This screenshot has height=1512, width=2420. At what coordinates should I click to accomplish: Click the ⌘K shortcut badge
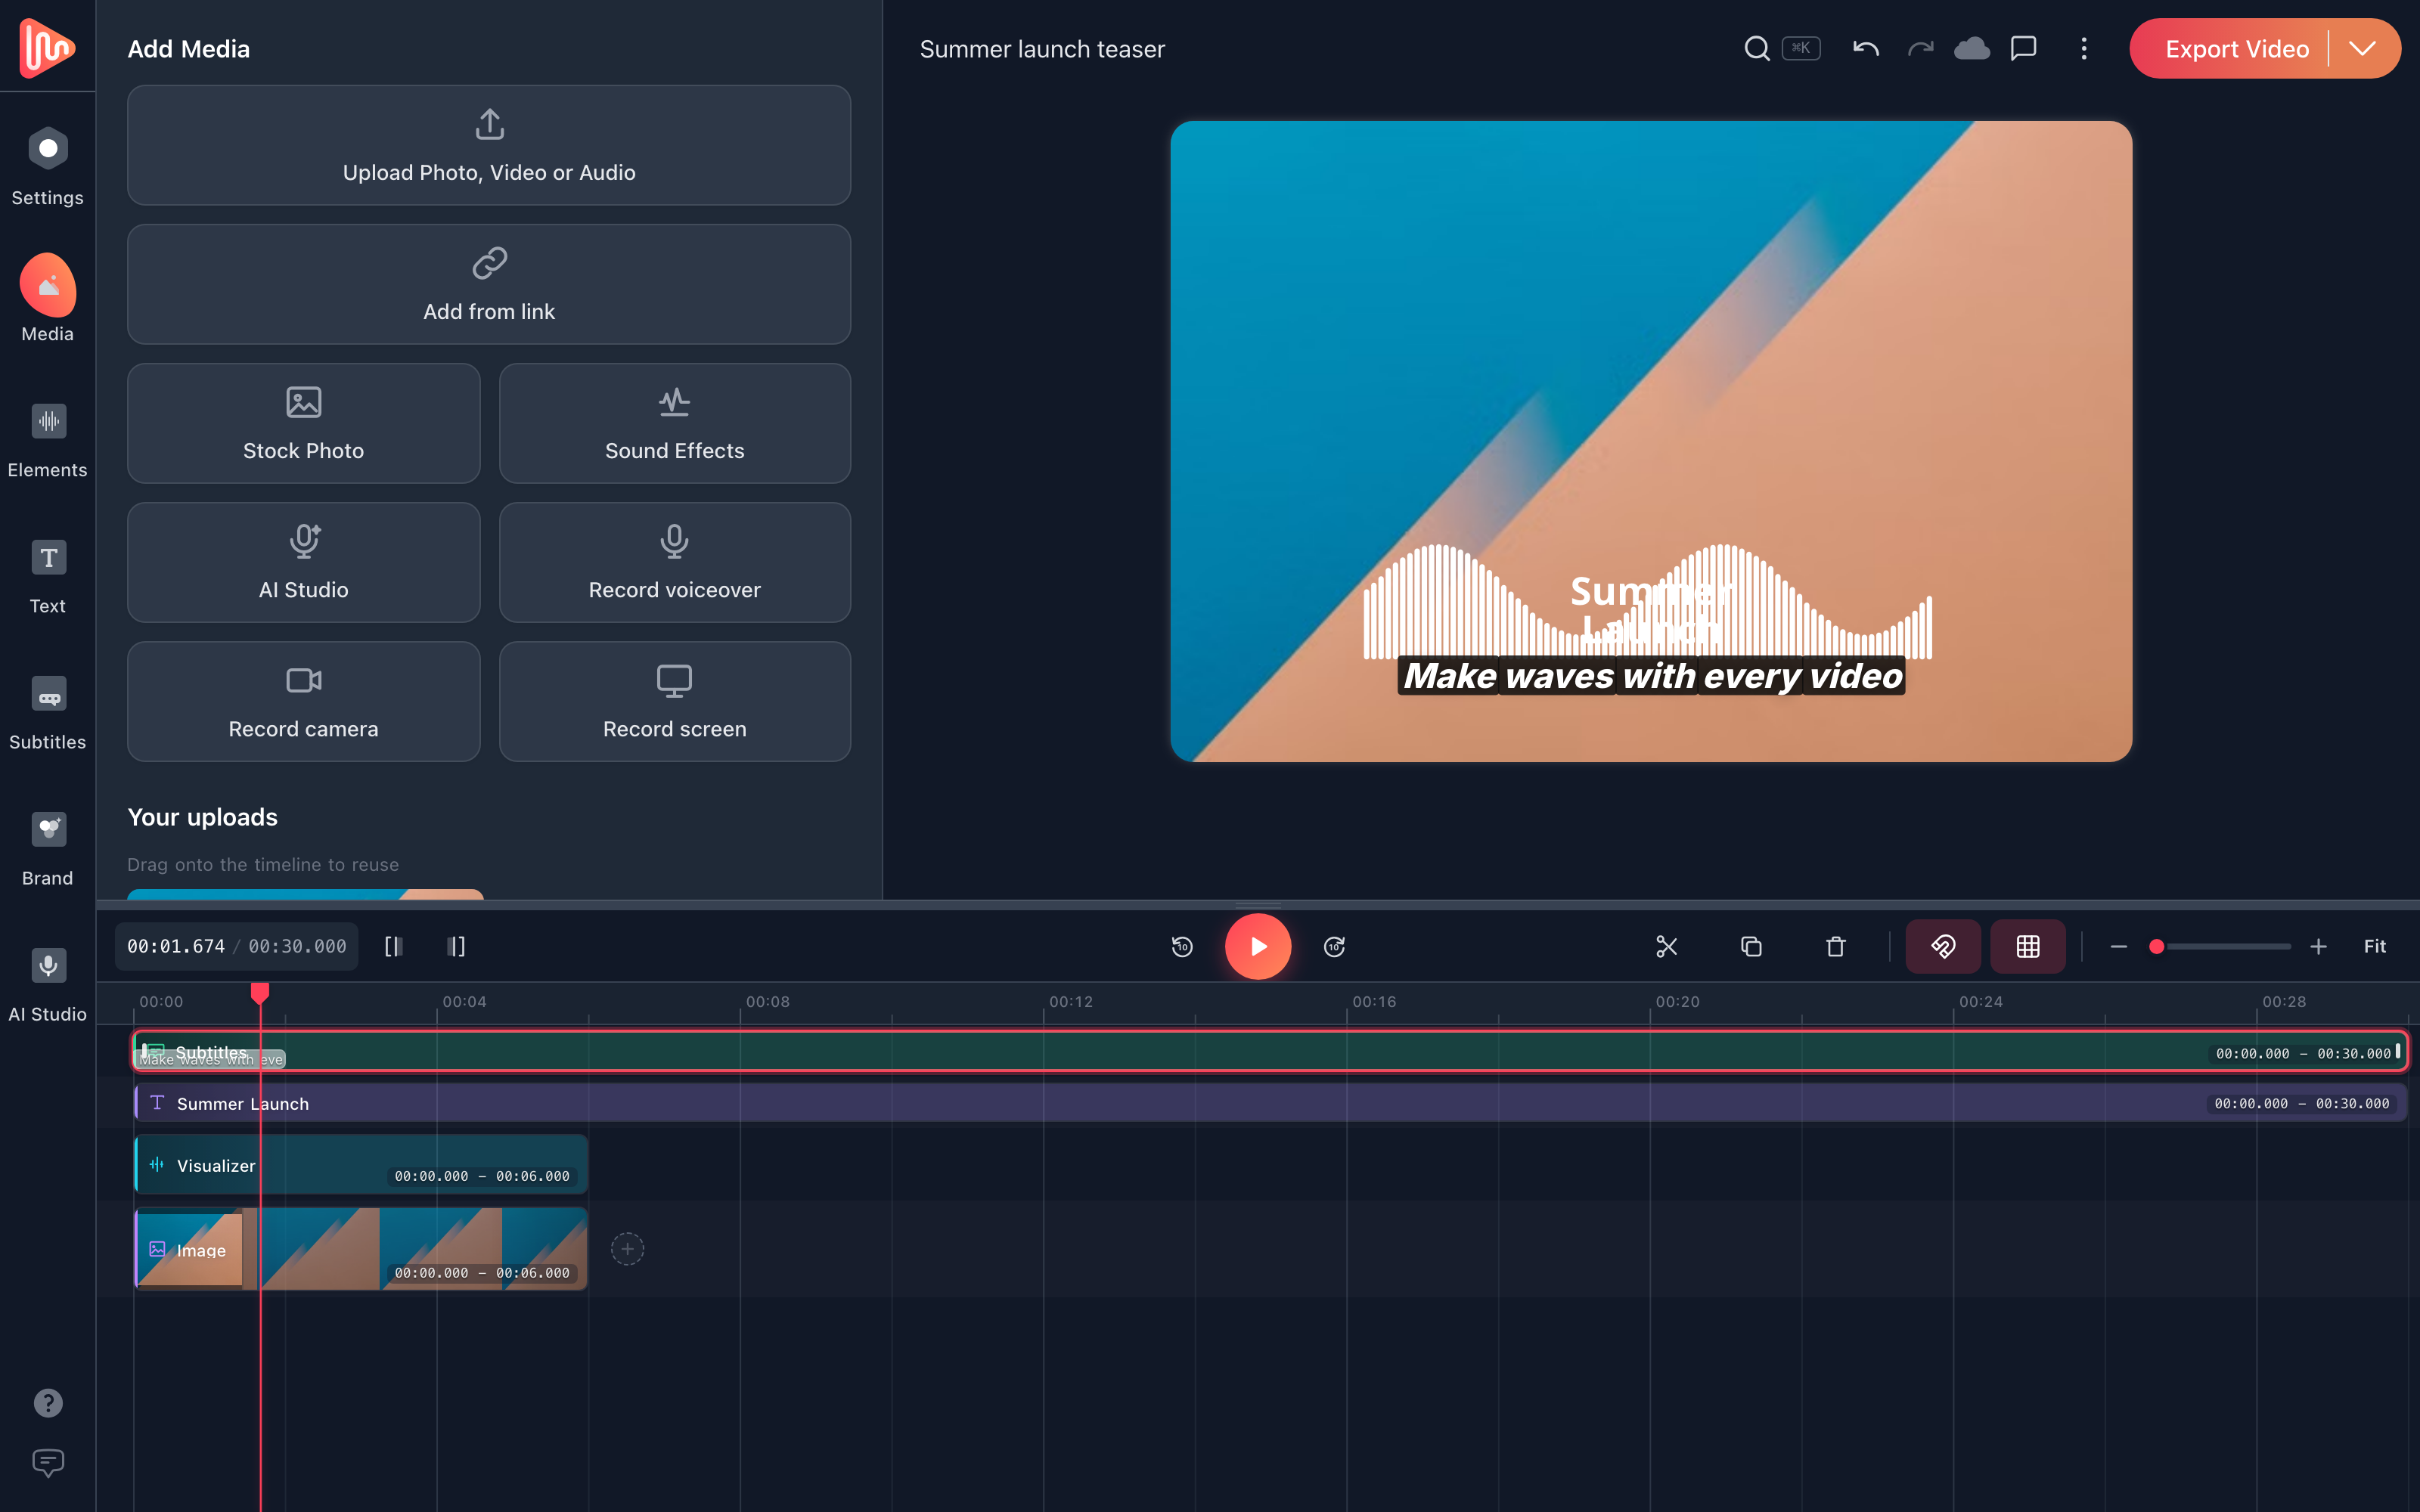[x=1801, y=48]
